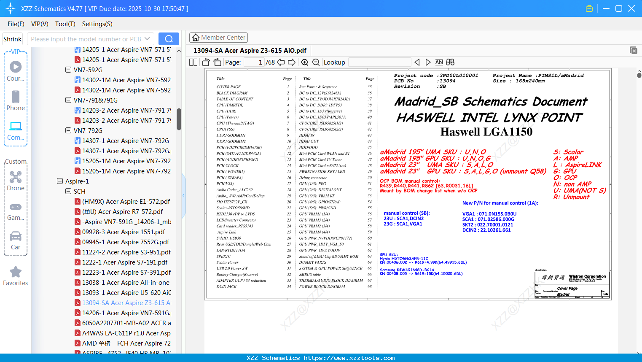Open the 14205-1 Acer Aspire VN7-571 board-view file
Screen dimensions: 642x362
coord(123,50)
